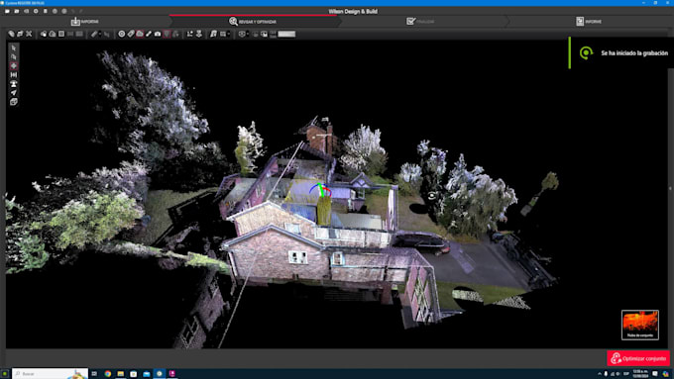Show hidden icons in system tray
This screenshot has width=674, height=379.
[600, 374]
